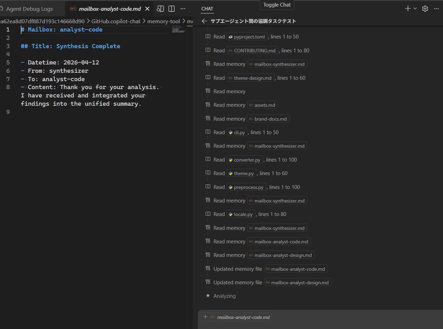Open the pyproject.toml file chip
Screen dimensions: 443x329
pyautogui.click(x=247, y=37)
